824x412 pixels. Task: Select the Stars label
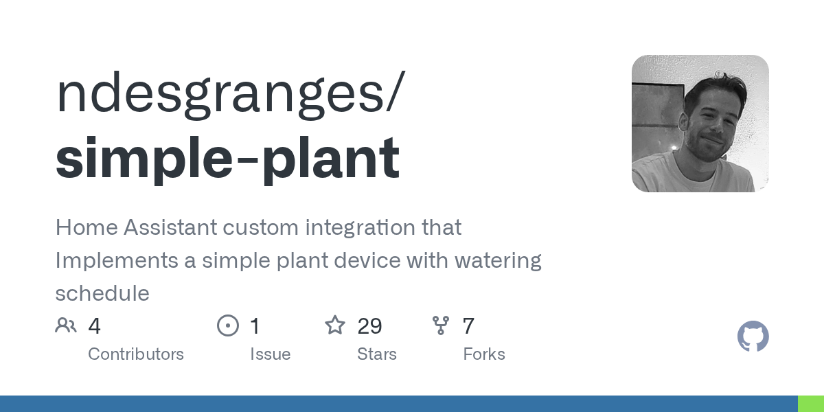377,354
